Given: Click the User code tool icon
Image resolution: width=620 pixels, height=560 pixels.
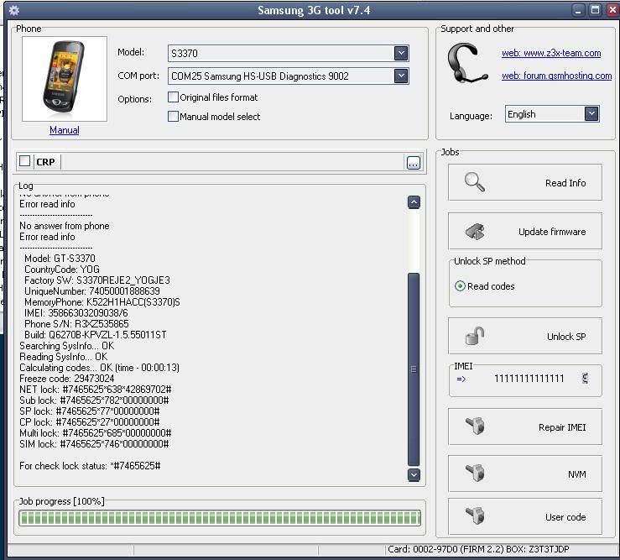Looking at the screenshot, I should click(x=475, y=516).
